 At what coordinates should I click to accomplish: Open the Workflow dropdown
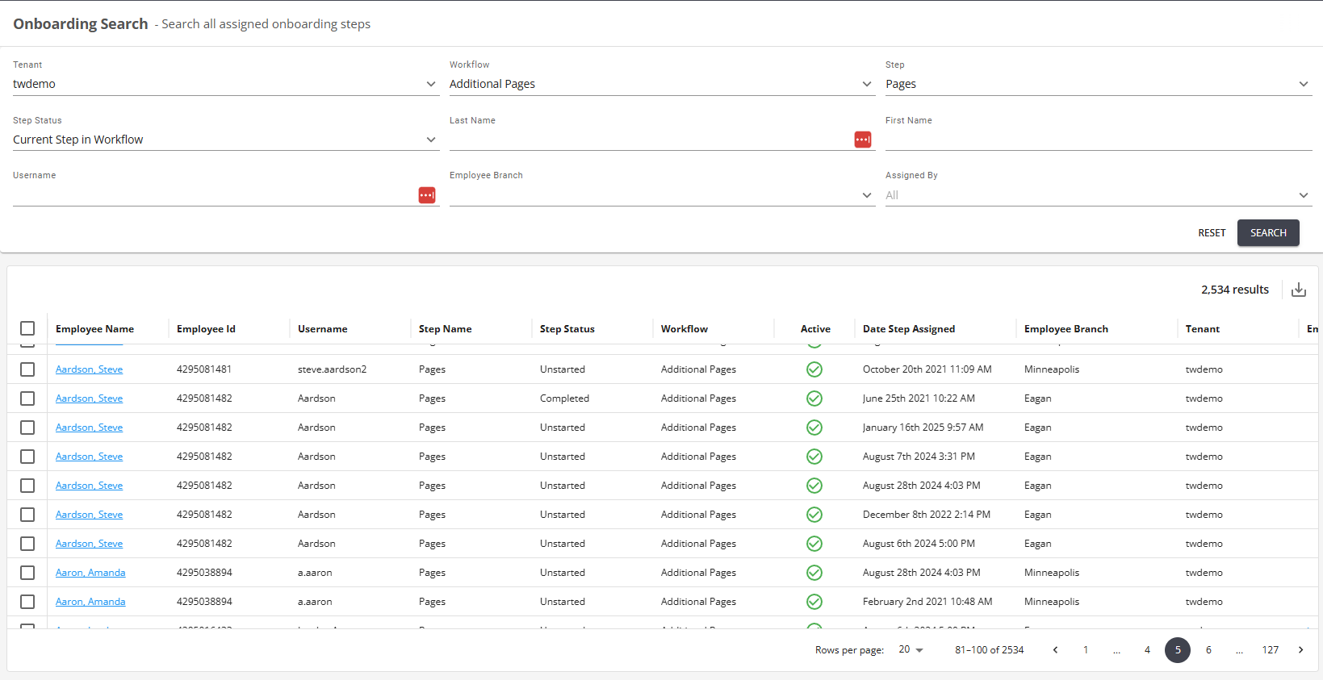[x=662, y=84]
